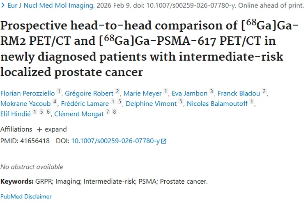Click the external link icon after DOI

[164, 141]
